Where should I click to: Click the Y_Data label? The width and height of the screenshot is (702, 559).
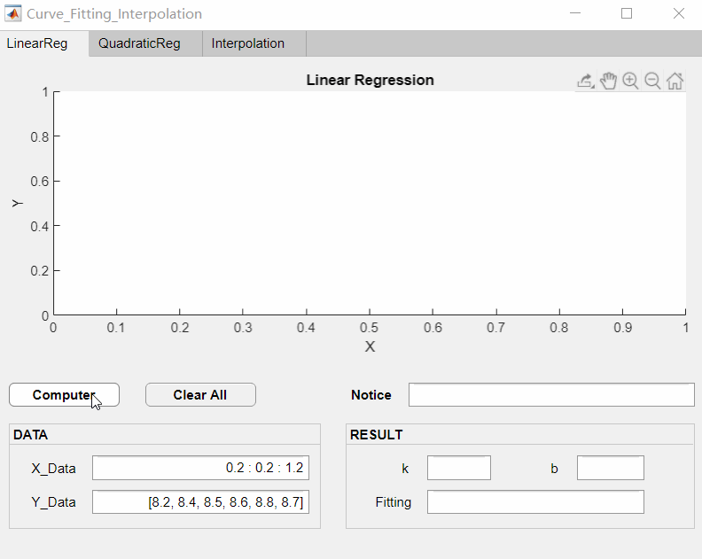[x=53, y=502]
